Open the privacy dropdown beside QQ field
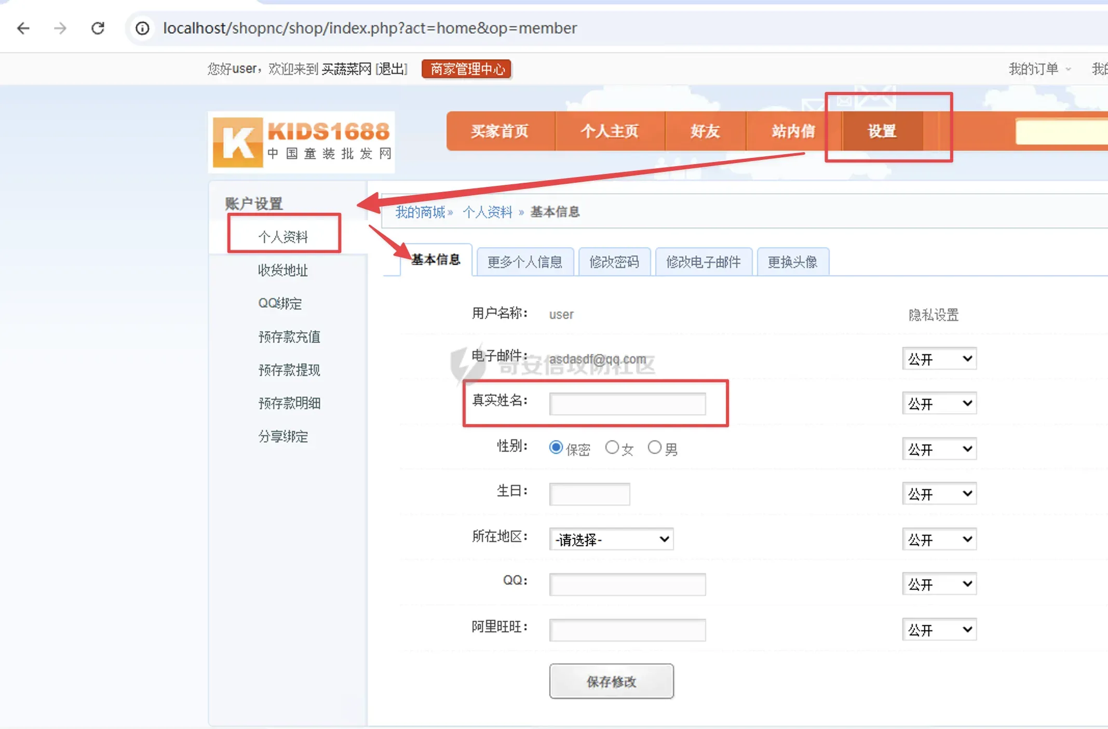1108x729 pixels. [x=939, y=584]
